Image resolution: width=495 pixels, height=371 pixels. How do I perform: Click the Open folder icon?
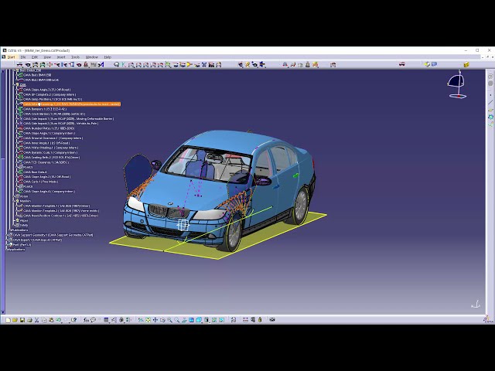[x=15, y=320]
